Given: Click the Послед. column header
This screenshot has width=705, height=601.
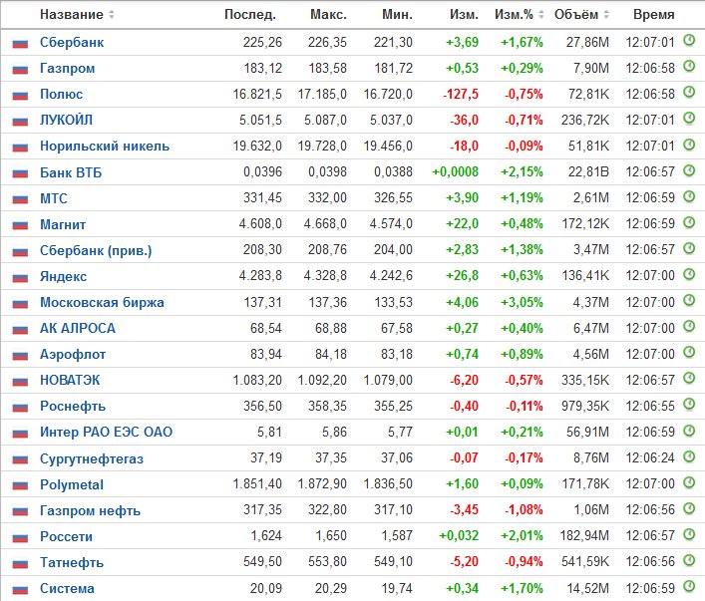Looking at the screenshot, I should pos(250,14).
